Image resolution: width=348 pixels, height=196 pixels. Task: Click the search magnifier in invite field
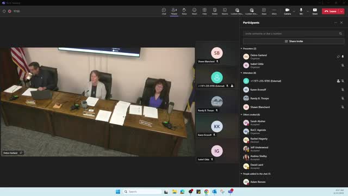click(x=340, y=34)
